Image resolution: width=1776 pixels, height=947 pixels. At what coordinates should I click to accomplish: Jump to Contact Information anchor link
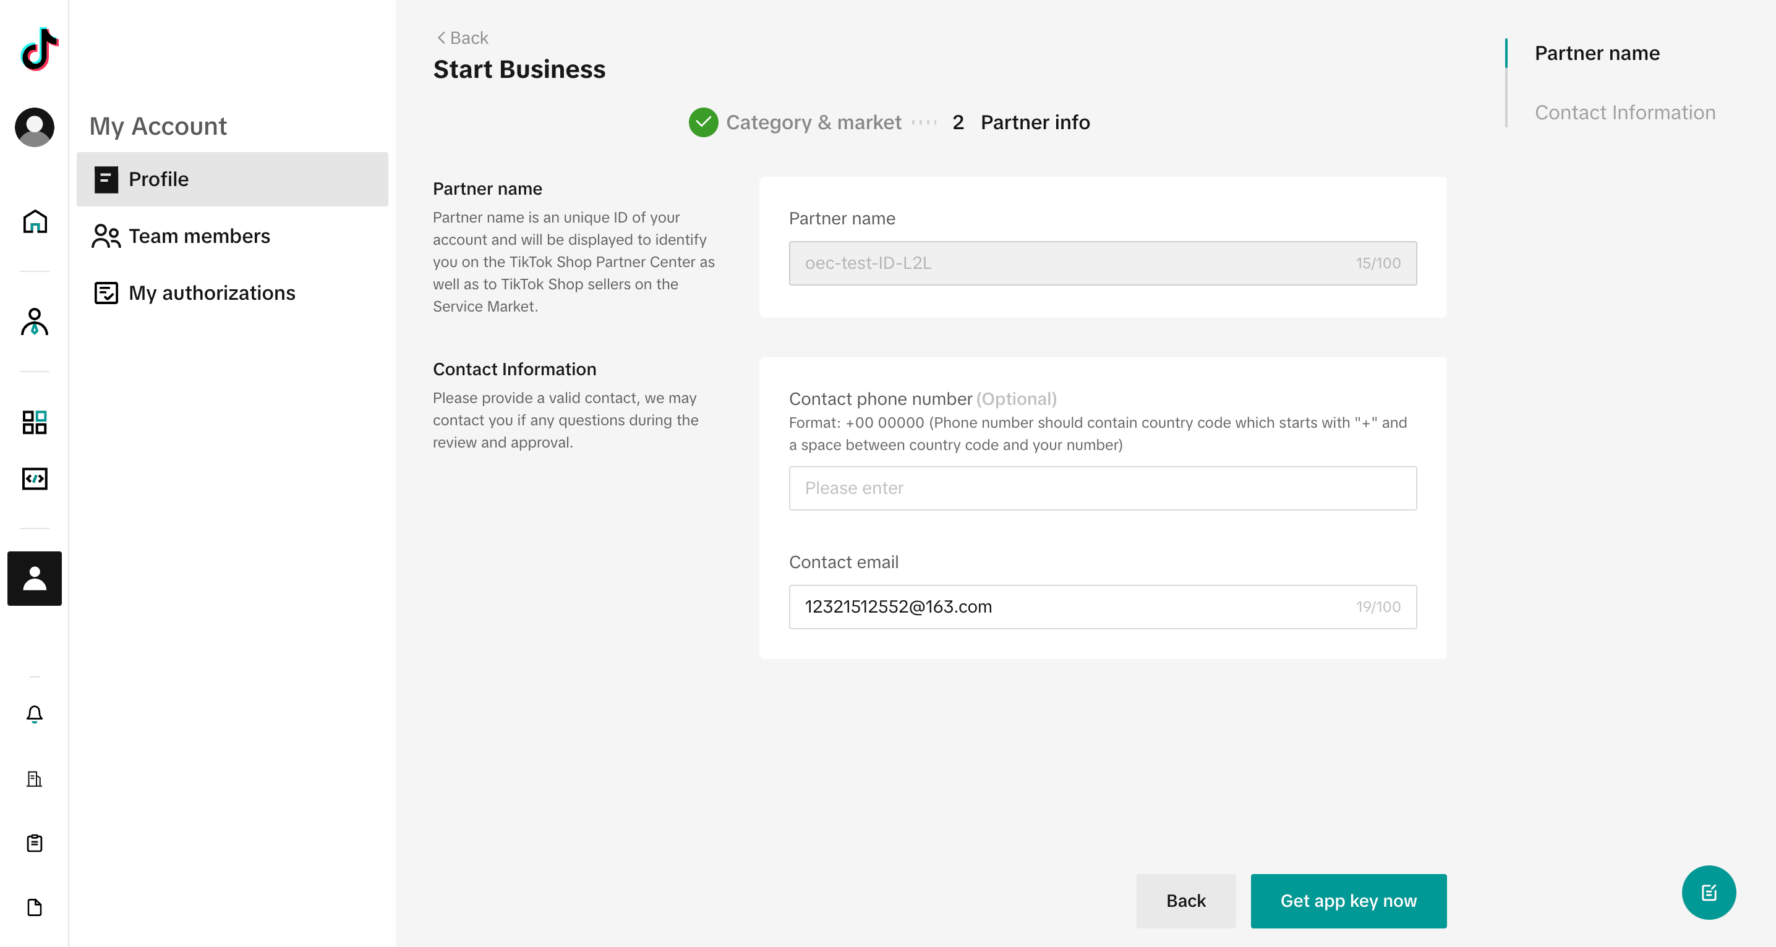[x=1624, y=113]
